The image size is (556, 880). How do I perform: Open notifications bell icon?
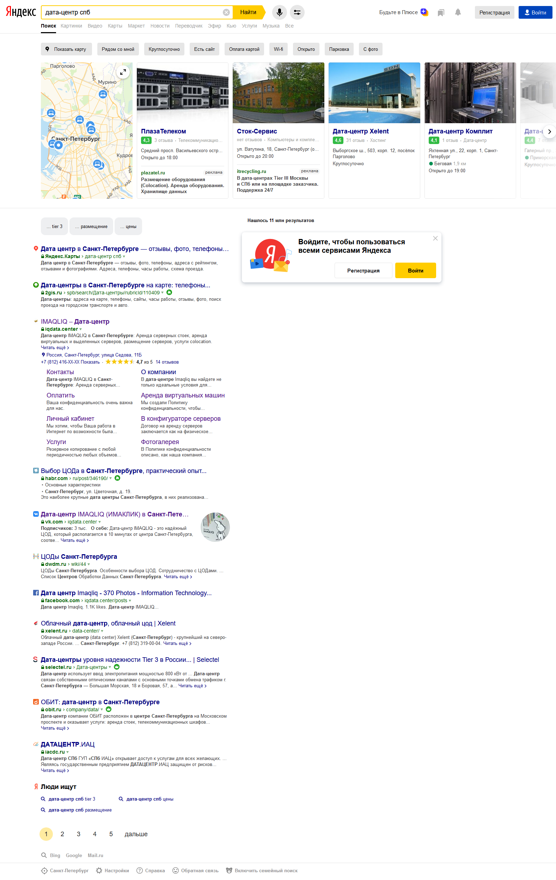click(x=458, y=12)
